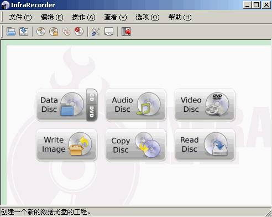Click status bar text 创建一个新的数据光盘的工程
Screen dimensions: 272x217
(x=46, y=212)
